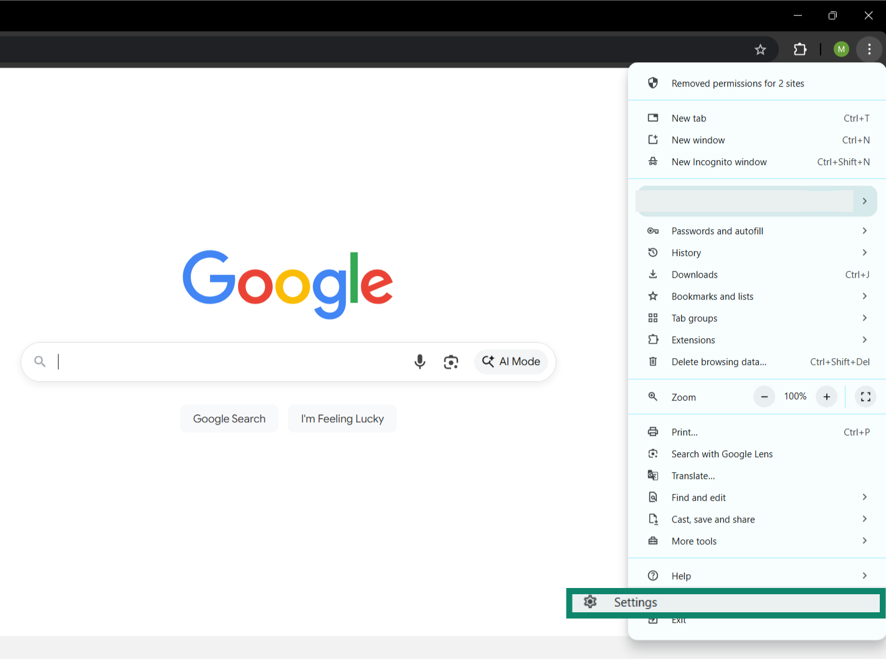Viewport: 886px width, 659px height.
Task: Open Google Lens image search in the search bar
Action: (450, 361)
